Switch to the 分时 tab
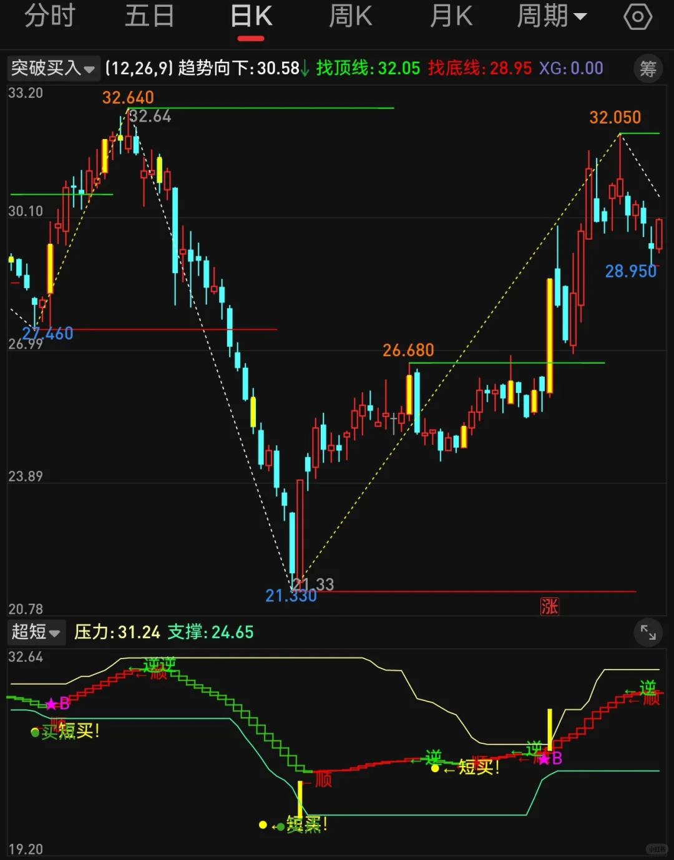The image size is (674, 860). [x=50, y=16]
